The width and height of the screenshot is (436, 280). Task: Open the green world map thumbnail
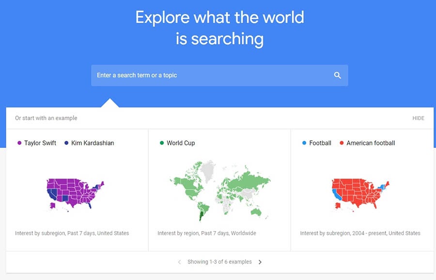(x=219, y=191)
